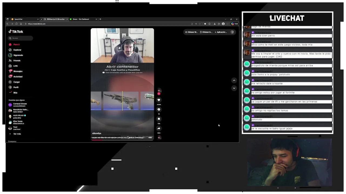Open video comments bubble

click(159, 109)
